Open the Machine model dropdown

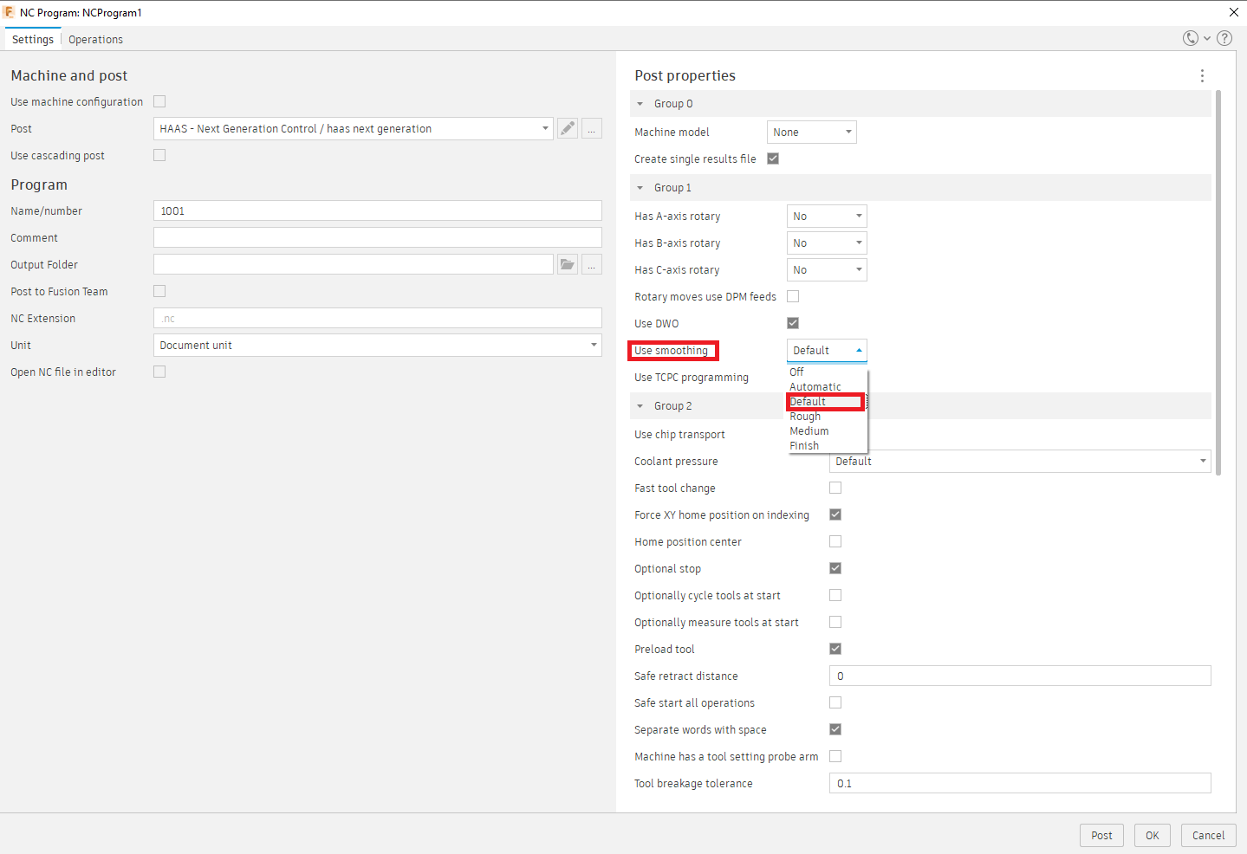coord(811,133)
